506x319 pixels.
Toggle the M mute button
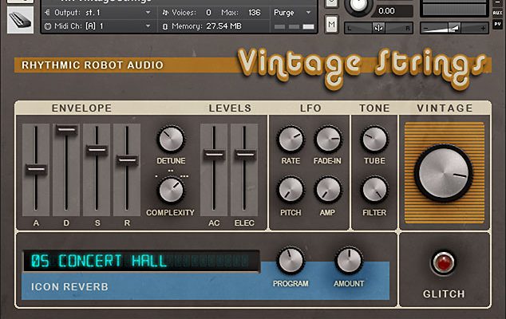[331, 25]
